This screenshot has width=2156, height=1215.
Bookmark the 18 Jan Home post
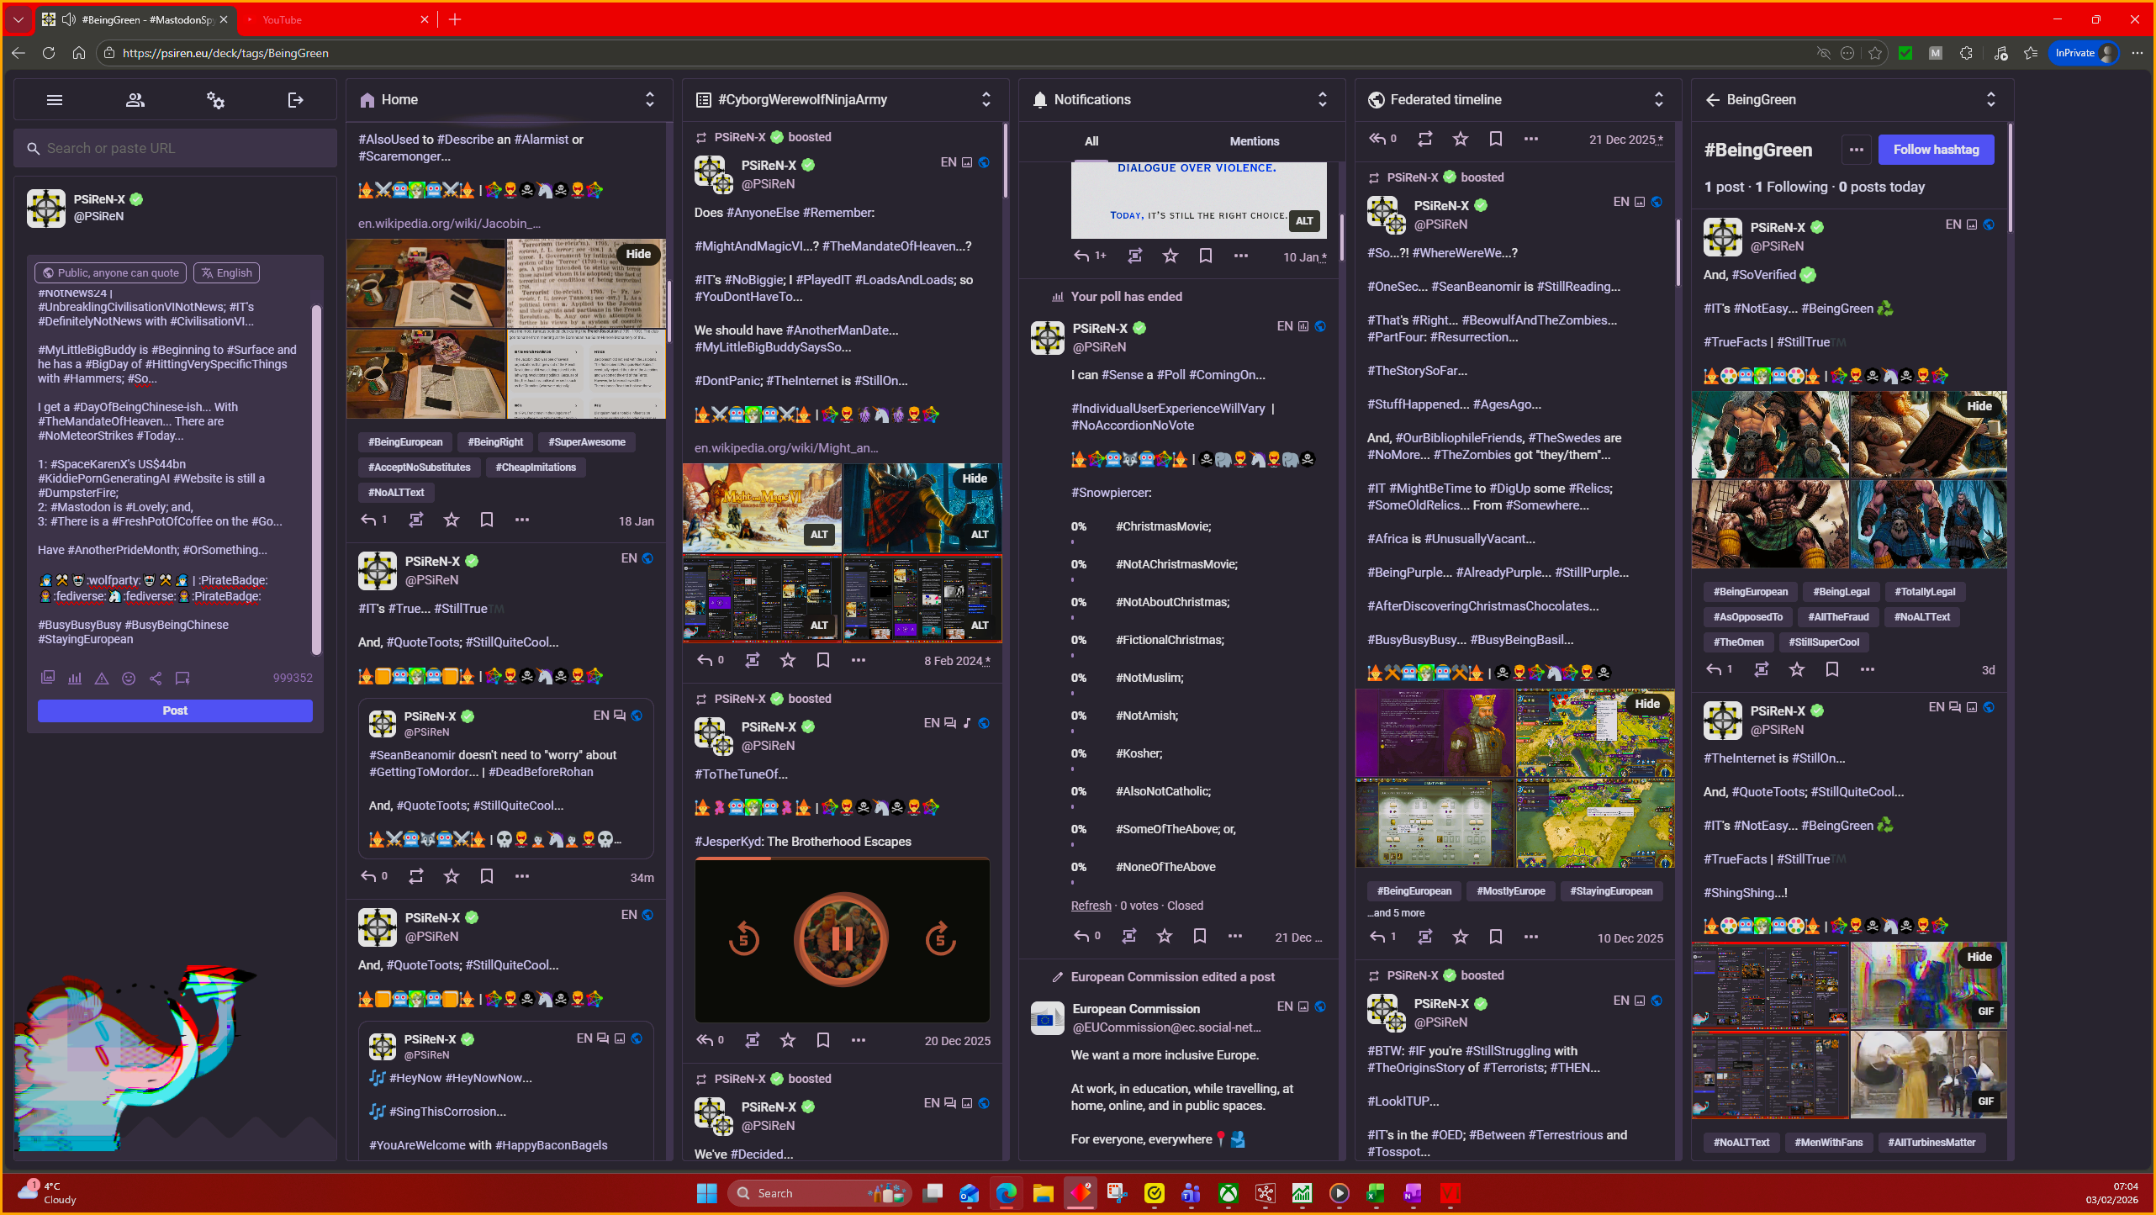click(486, 520)
